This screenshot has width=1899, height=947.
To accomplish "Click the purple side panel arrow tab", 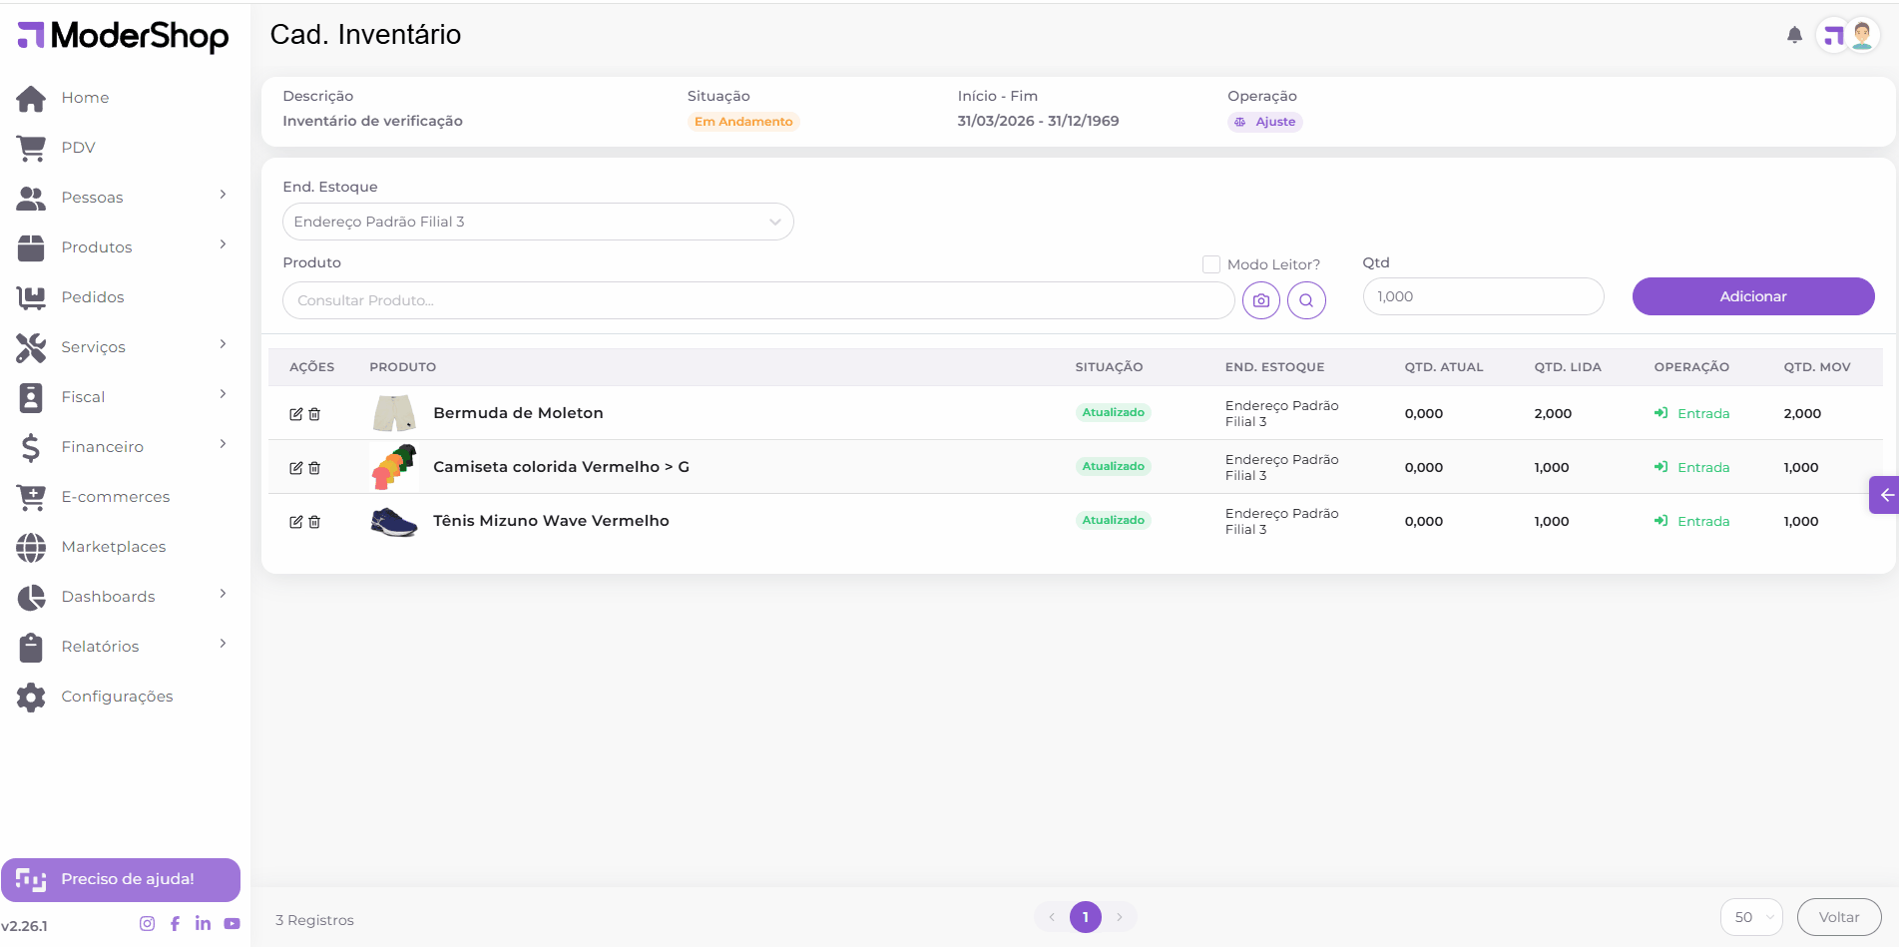I will pos(1885,495).
